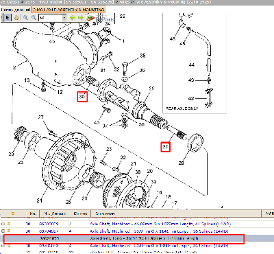Open part number link in 1072mm Length row
Viewport: 274px width, 254px height.
click(x=49, y=224)
